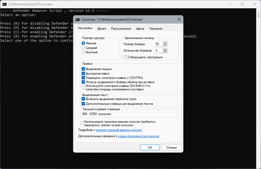Viewport: 261px width, 169px height.
Task: Maximize the cmd.exe window
Action: [242, 4]
